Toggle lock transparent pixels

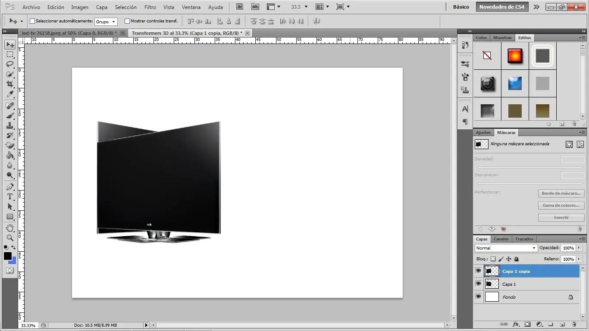pyautogui.click(x=493, y=259)
